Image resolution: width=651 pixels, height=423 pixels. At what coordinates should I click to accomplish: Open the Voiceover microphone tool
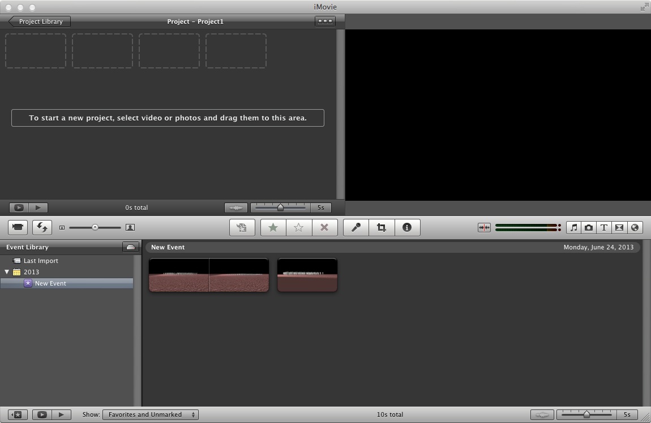[x=356, y=227]
